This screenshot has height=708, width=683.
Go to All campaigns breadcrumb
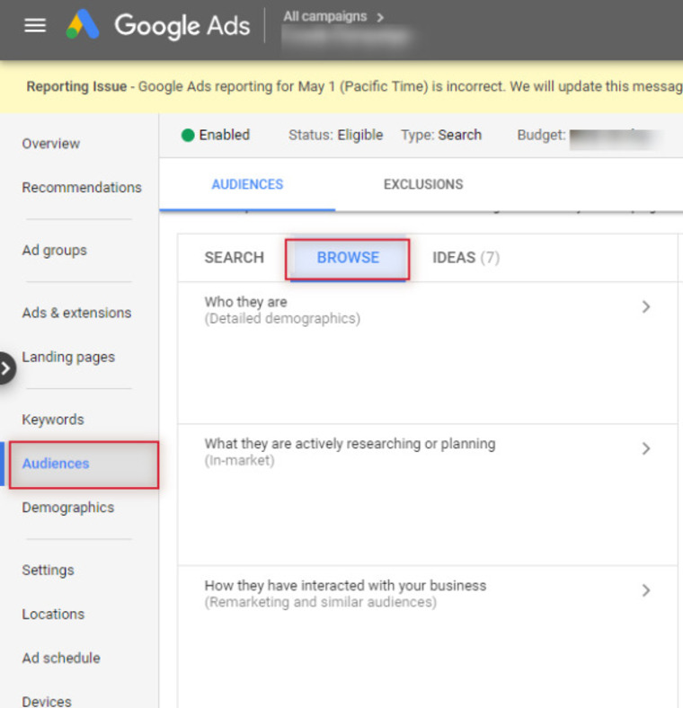pyautogui.click(x=324, y=17)
